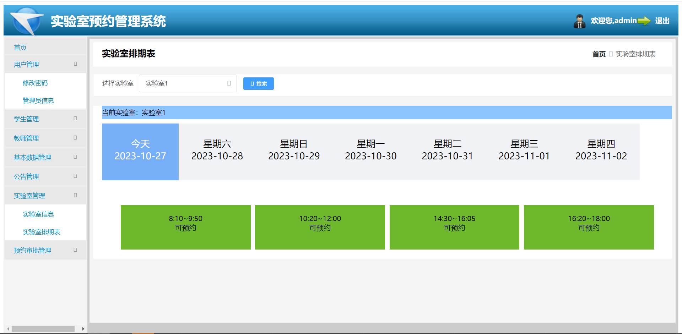Click the 选择实验室 field label
Screen dimensions: 682x334
point(118,83)
